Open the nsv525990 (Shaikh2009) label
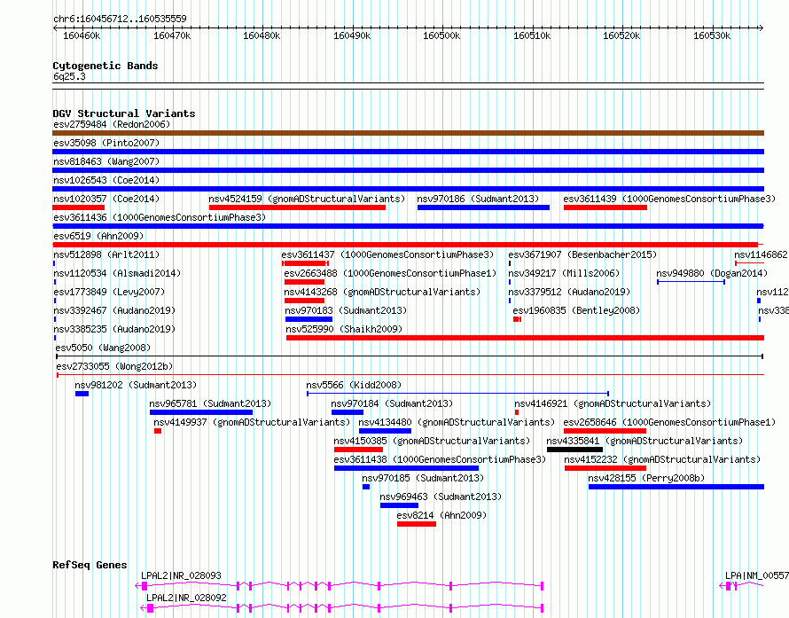 click(x=344, y=329)
